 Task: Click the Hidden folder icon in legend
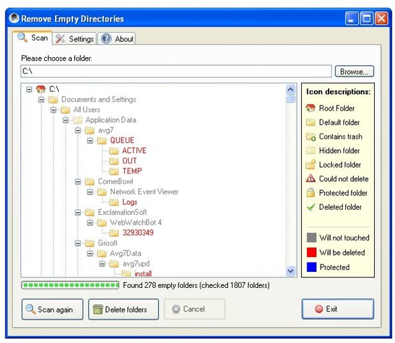pos(311,150)
